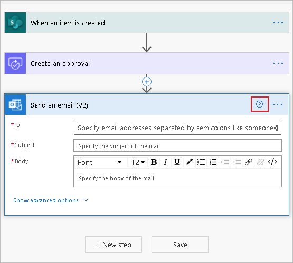Toggle underline formatting
The image size is (293, 263).
(x=177, y=162)
